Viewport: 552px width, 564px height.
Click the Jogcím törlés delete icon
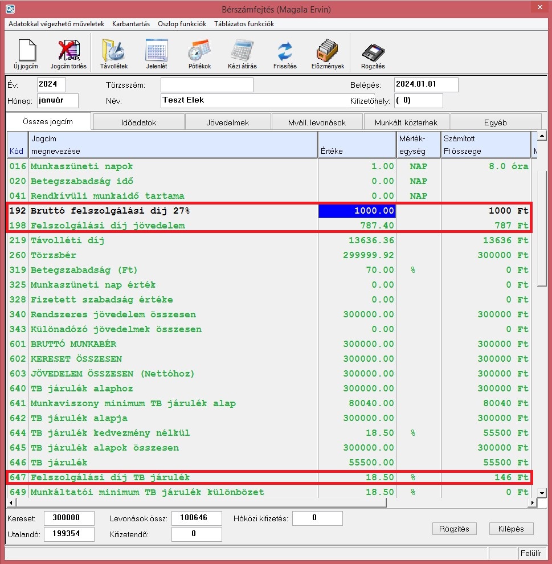coord(68,51)
